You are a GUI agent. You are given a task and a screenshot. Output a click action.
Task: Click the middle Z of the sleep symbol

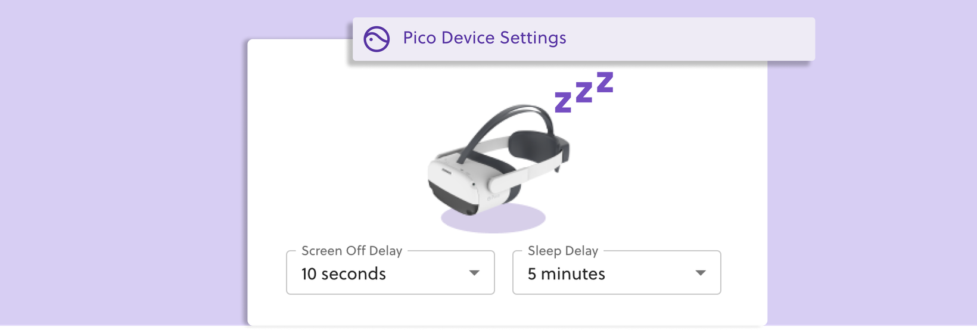tap(584, 92)
